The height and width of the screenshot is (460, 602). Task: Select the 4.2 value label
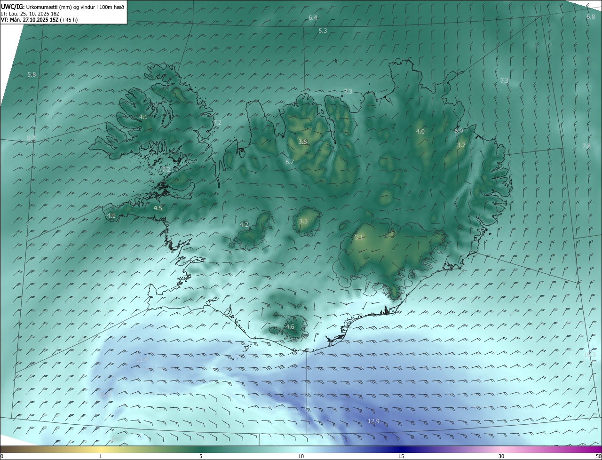click(x=244, y=224)
